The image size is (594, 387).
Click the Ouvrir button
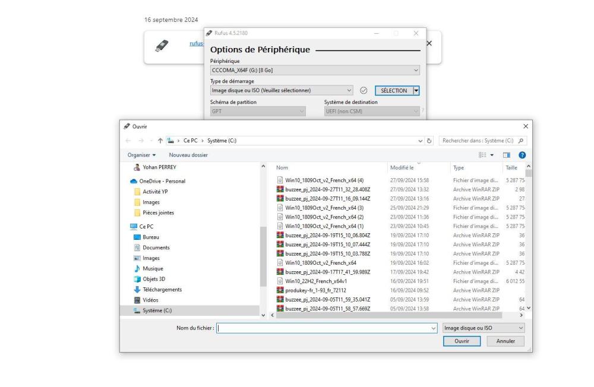[462, 341]
